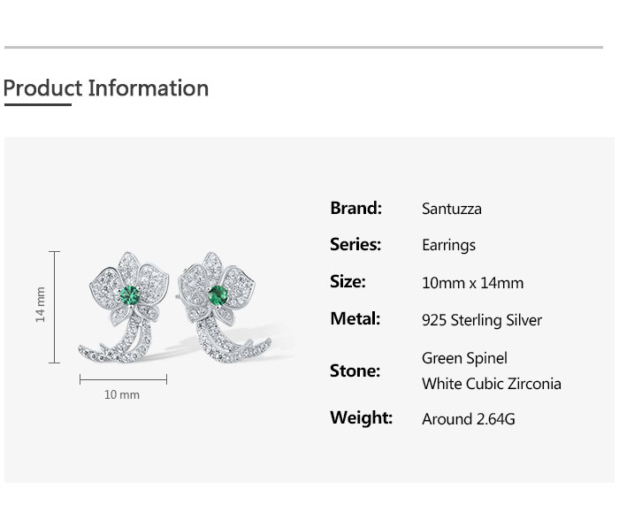Click the 10 mm width dimension label
The image size is (619, 527).
[122, 394]
